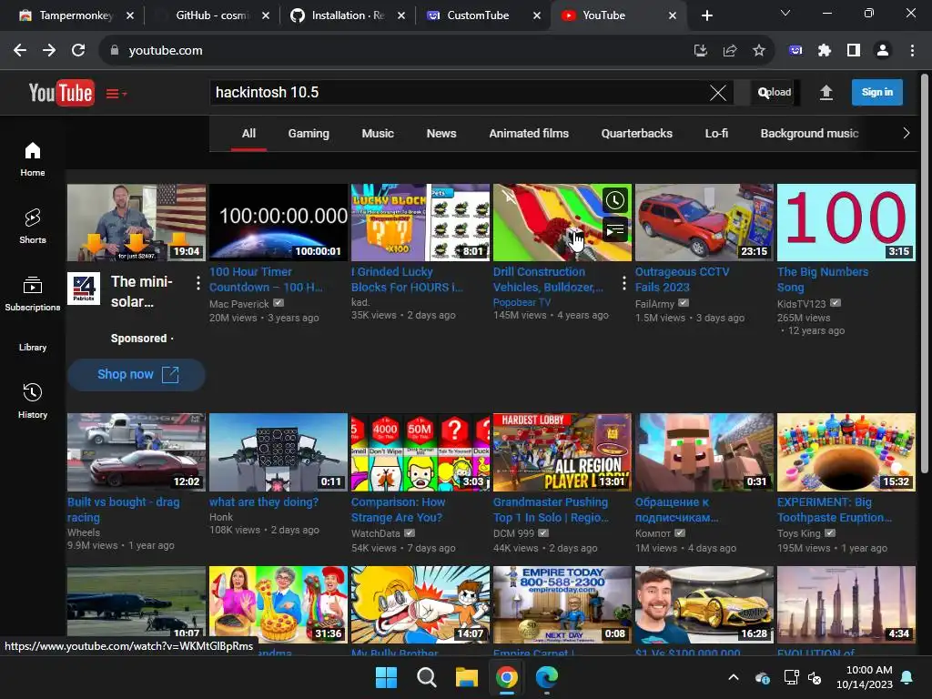
Task: Open Windows Start menu
Action: pos(386,677)
